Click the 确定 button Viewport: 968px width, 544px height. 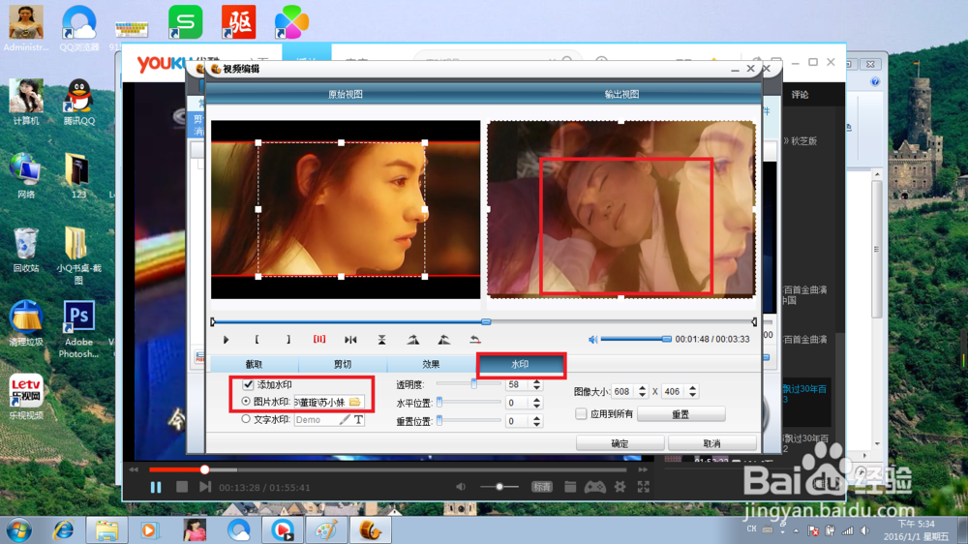tap(620, 443)
